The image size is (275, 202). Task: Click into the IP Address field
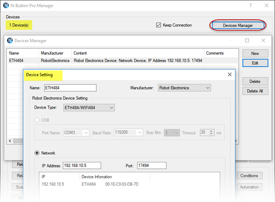coord(82,165)
